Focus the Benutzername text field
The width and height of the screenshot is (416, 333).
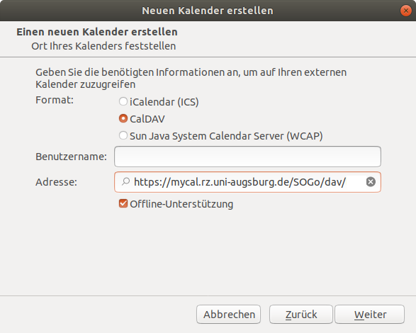247,157
